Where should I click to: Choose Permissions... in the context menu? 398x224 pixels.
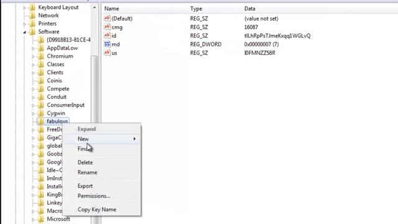[x=101, y=196]
